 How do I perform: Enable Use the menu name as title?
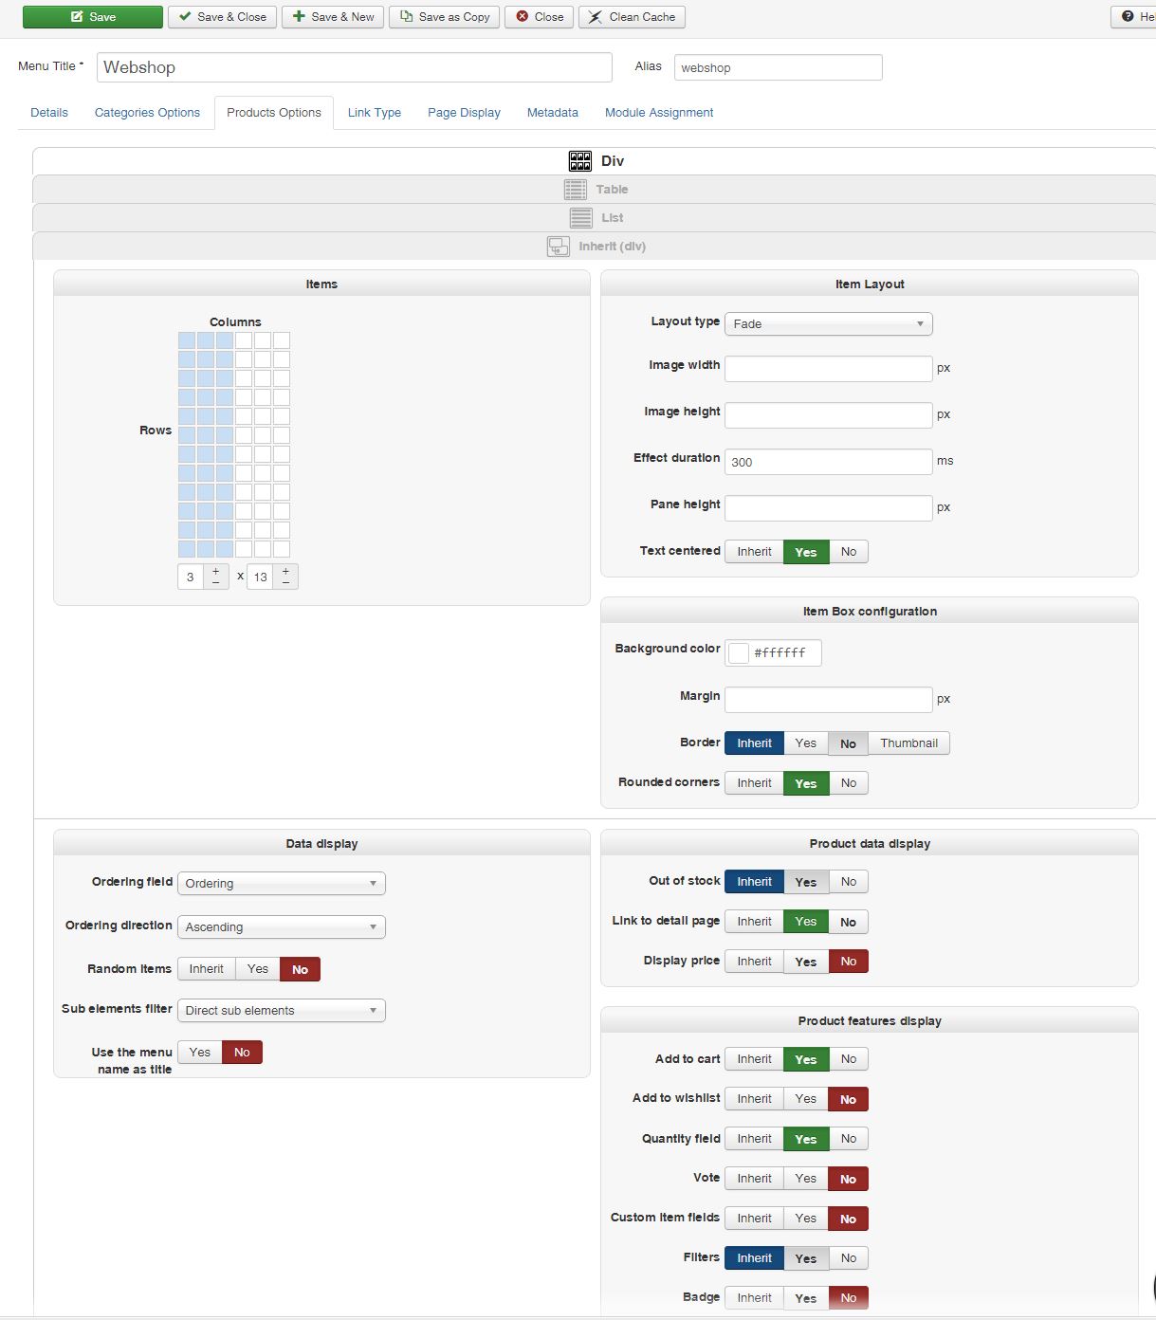point(200,1053)
